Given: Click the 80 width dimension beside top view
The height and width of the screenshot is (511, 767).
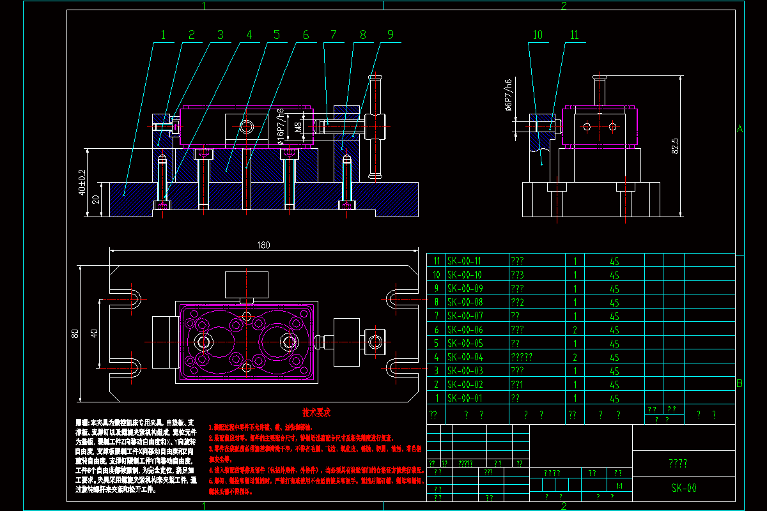Looking at the screenshot, I should click(75, 333).
